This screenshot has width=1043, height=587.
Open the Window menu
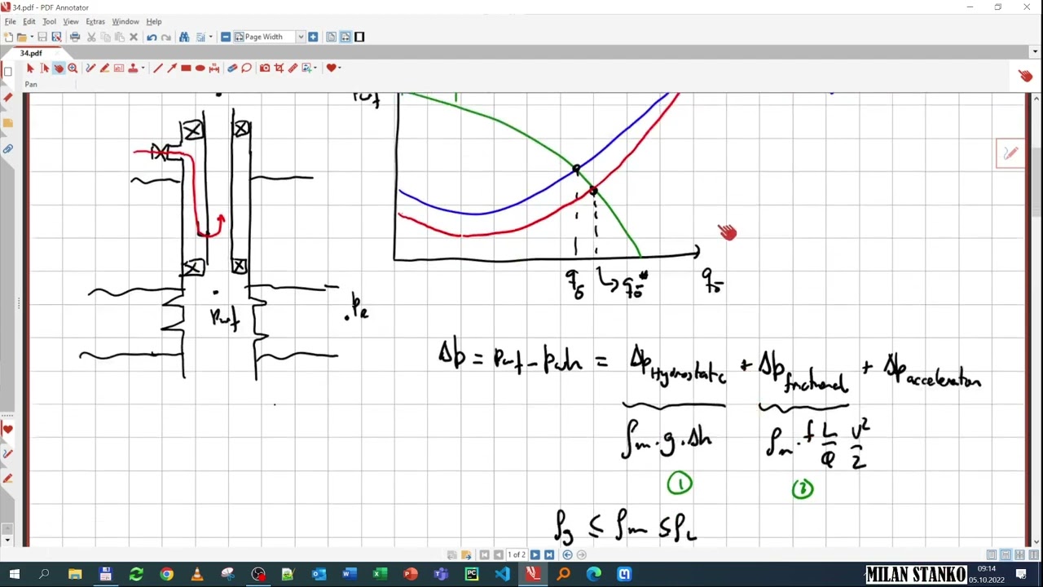pyautogui.click(x=125, y=21)
